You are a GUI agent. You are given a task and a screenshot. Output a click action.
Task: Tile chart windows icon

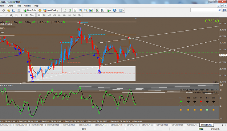[91, 10]
